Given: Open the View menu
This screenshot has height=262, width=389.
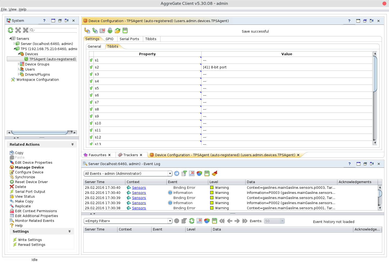Looking at the screenshot, I should point(13,9).
